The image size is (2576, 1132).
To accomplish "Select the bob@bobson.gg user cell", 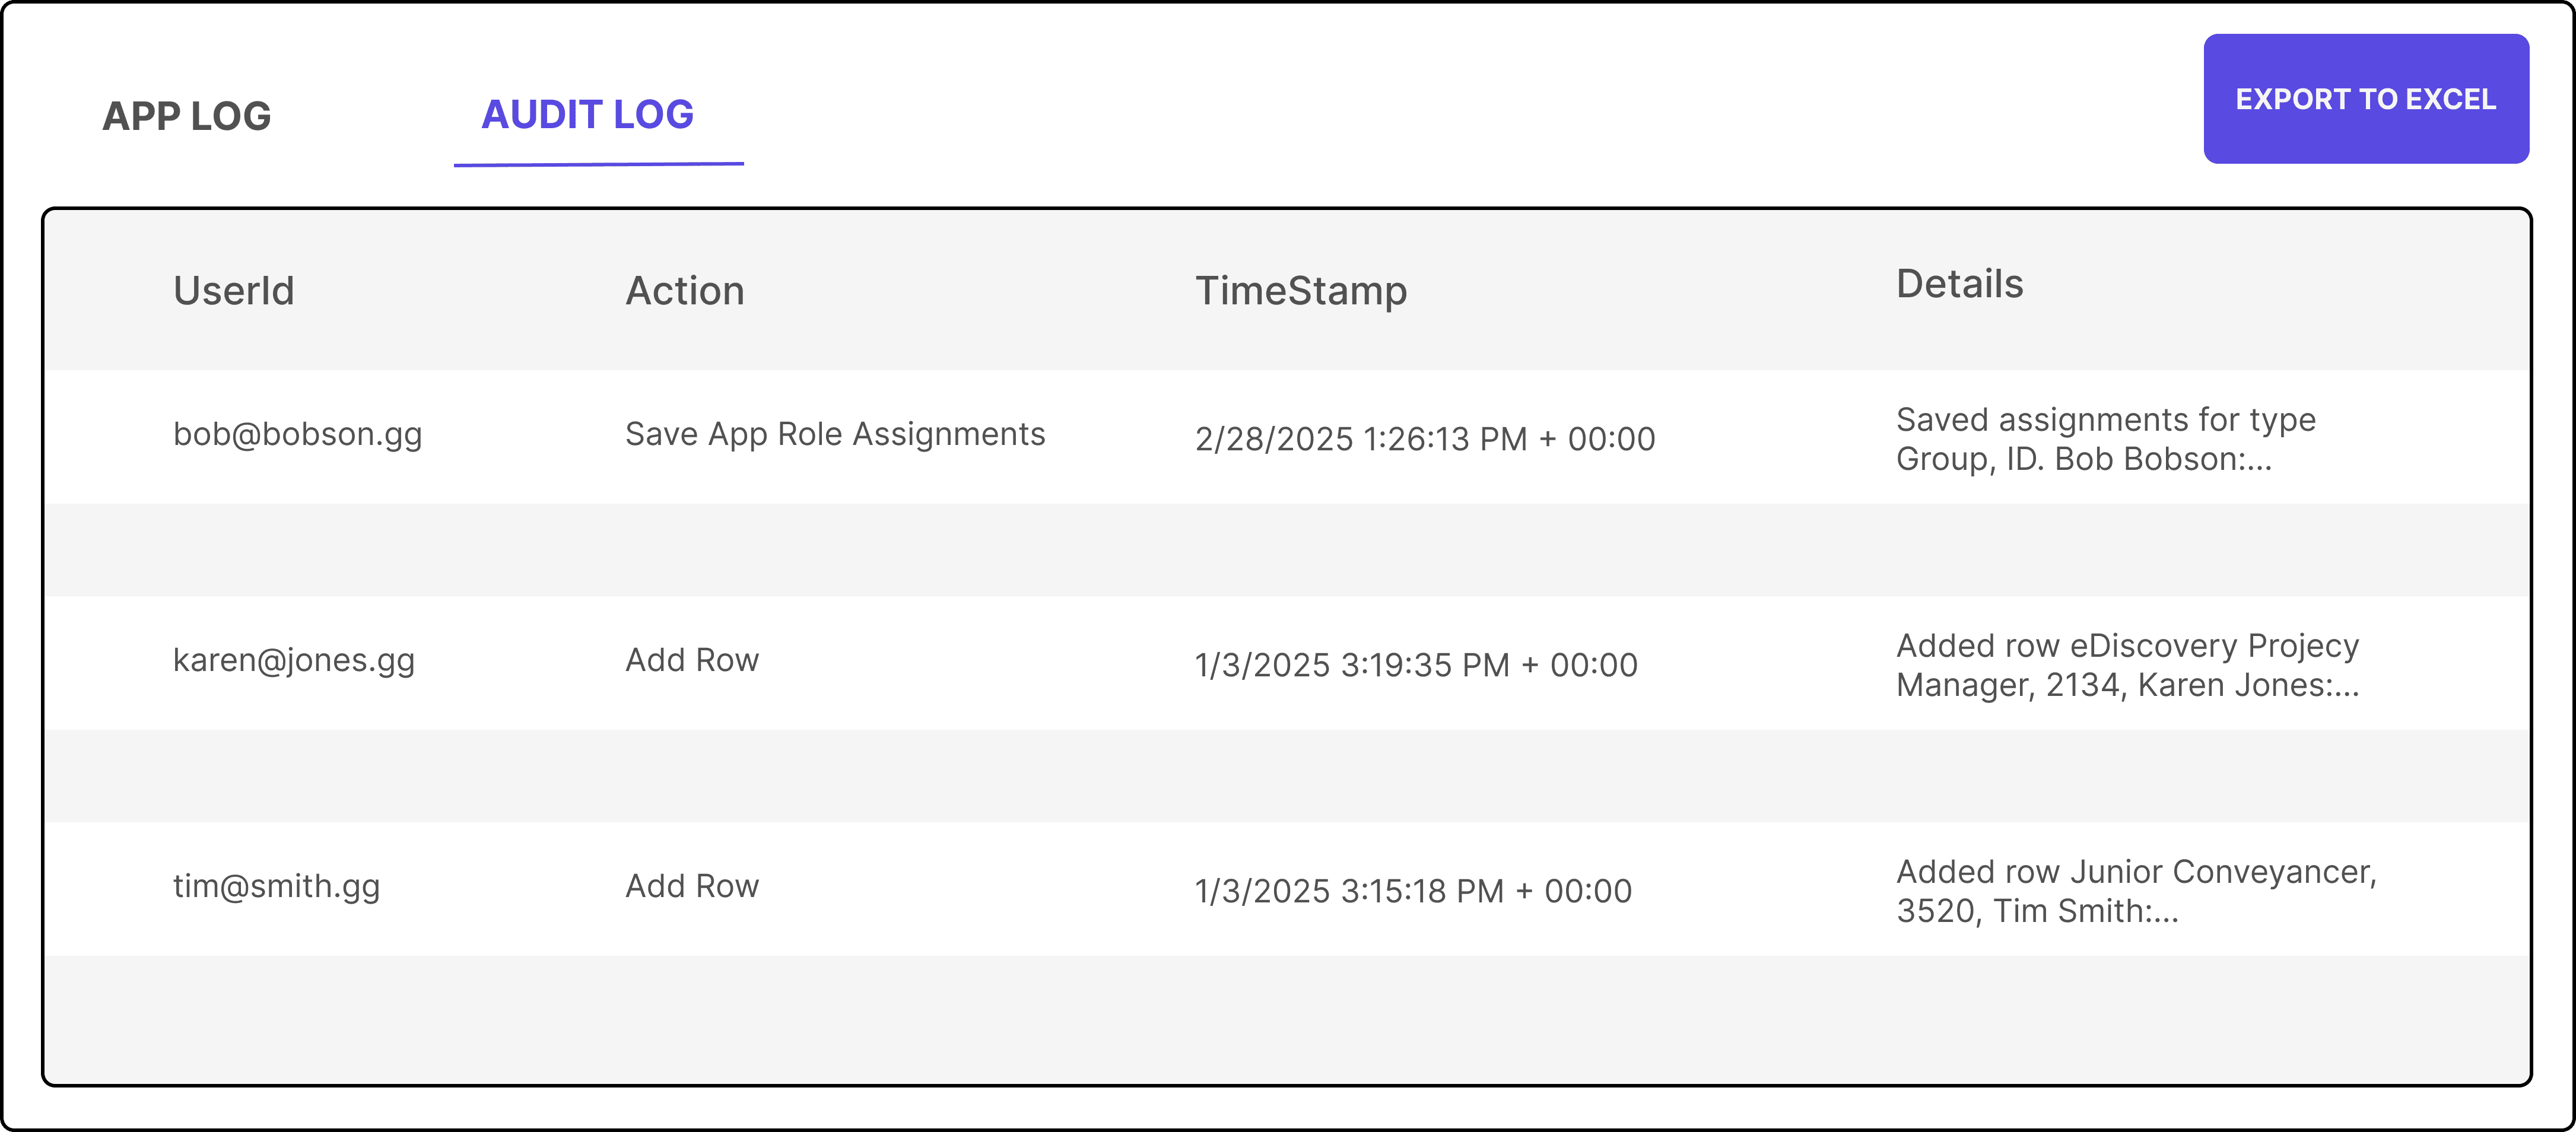I will tap(298, 434).
